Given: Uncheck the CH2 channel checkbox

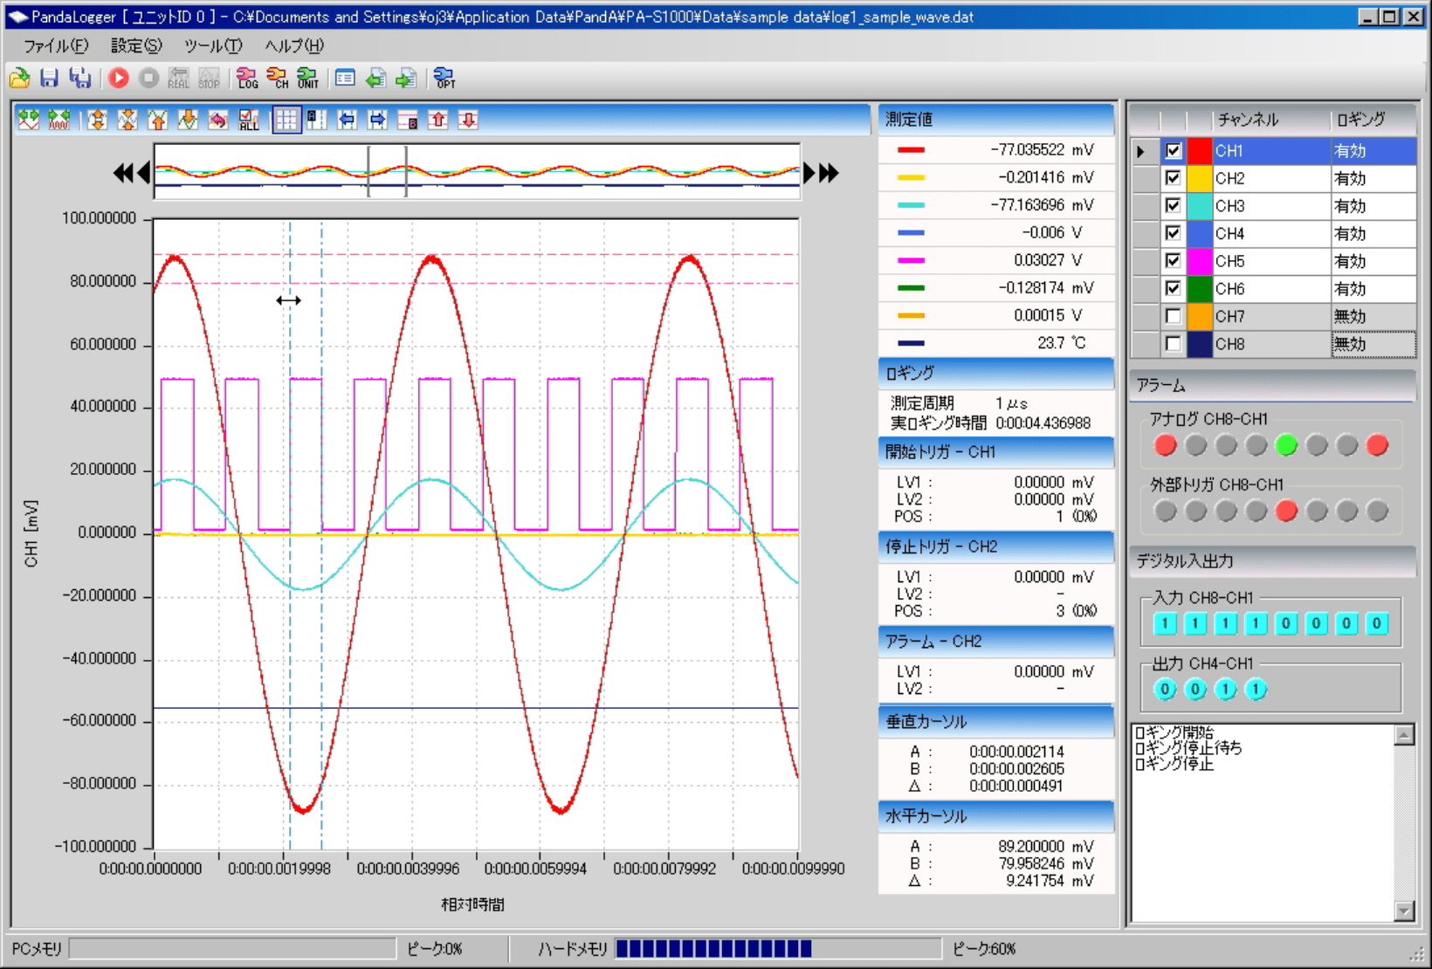Looking at the screenshot, I should (x=1174, y=178).
